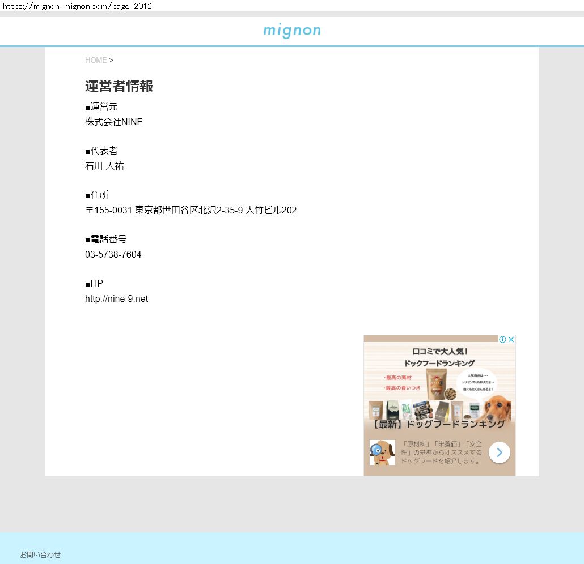Open the お問い合わせ footer link
This screenshot has height=564, width=584.
[x=40, y=554]
